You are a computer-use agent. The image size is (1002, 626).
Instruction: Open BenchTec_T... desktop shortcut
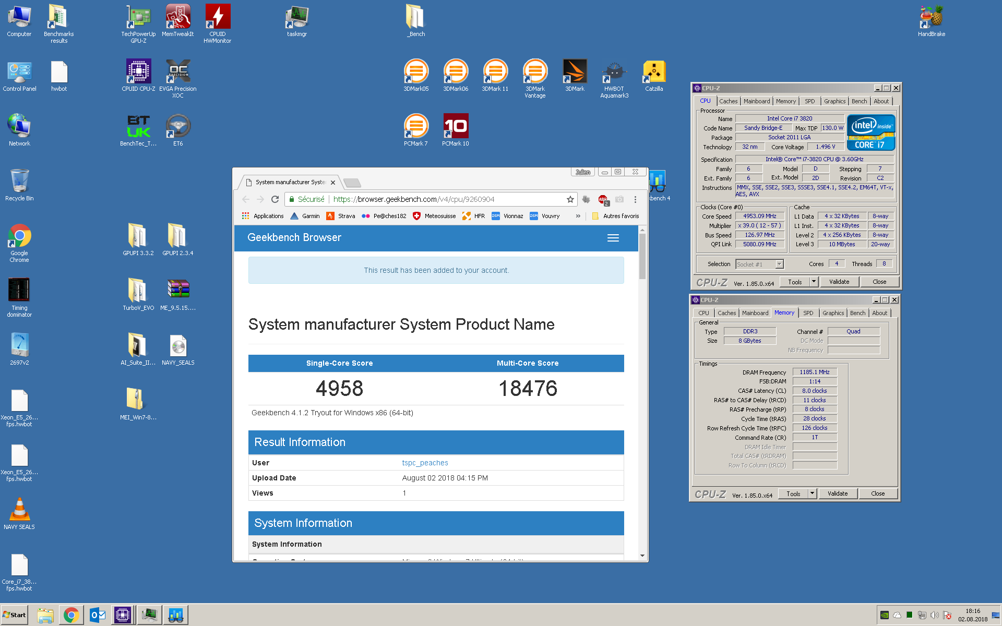coord(138,130)
